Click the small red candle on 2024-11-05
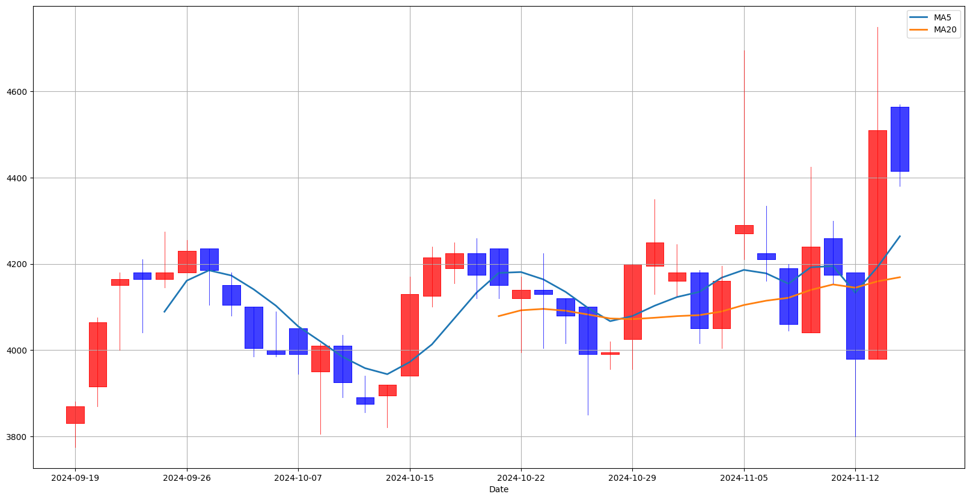This screenshot has width=970, height=500. (744, 229)
